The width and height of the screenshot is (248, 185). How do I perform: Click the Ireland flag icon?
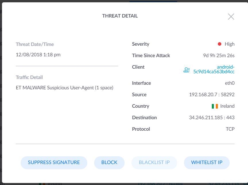click(215, 106)
